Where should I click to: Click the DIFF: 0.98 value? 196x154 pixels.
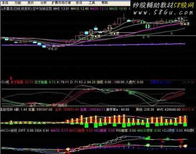(x=26, y=131)
